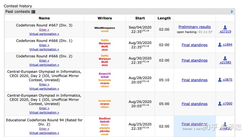Start Virtual participation for Round #667 Div. 3
Screen dimensions: 248x137
coord(44,34)
